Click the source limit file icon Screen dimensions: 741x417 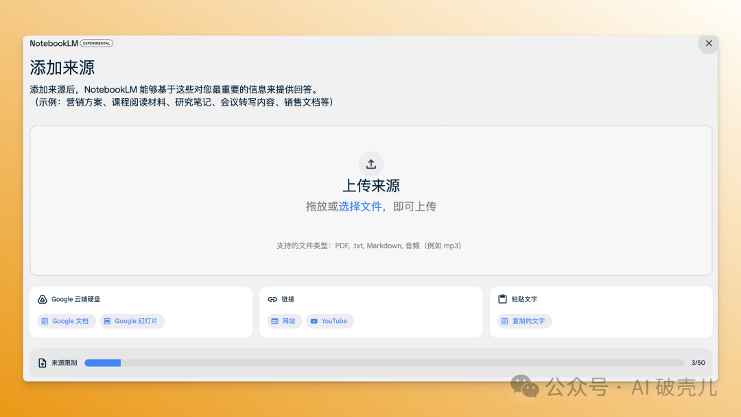point(43,363)
